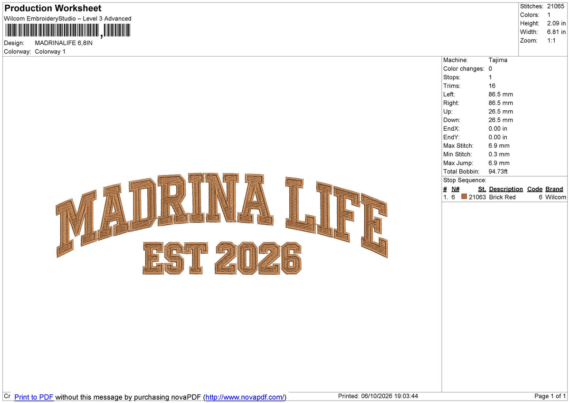The image size is (570, 403).
Task: Click the 'Stop Sequence:' label
Action: coord(465,180)
